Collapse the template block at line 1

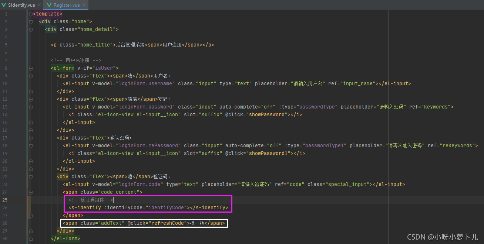[31, 14]
